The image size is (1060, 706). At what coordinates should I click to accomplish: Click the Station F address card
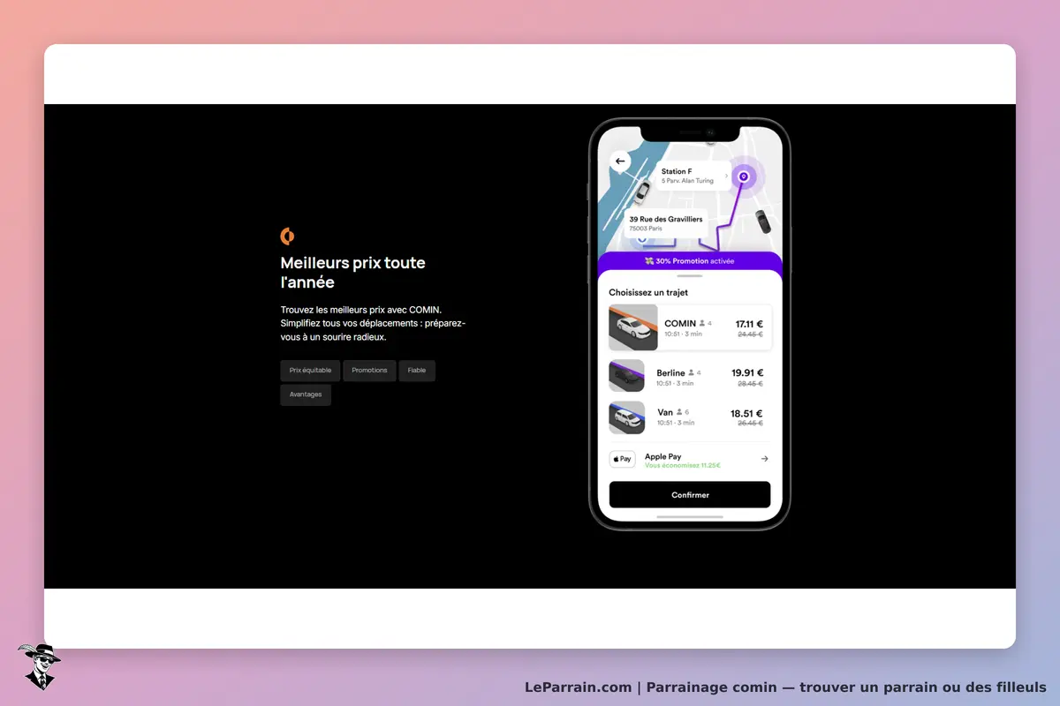[x=693, y=176]
